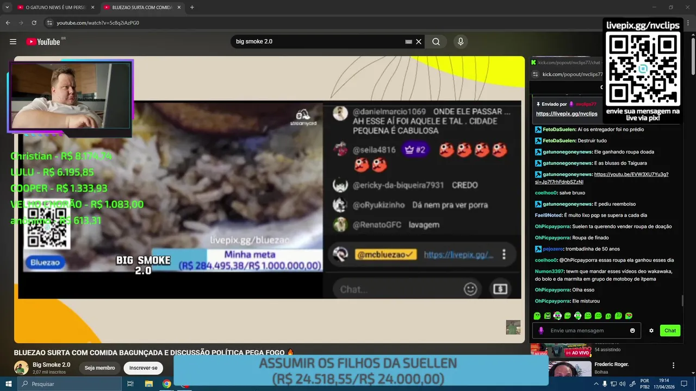Image resolution: width=696 pixels, height=391 pixels.
Task: Open Big Smoke 2.0 channel avatar
Action: click(x=21, y=368)
